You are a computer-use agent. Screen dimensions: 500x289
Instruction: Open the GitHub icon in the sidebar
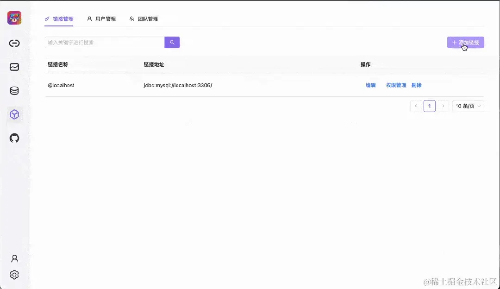tap(14, 138)
